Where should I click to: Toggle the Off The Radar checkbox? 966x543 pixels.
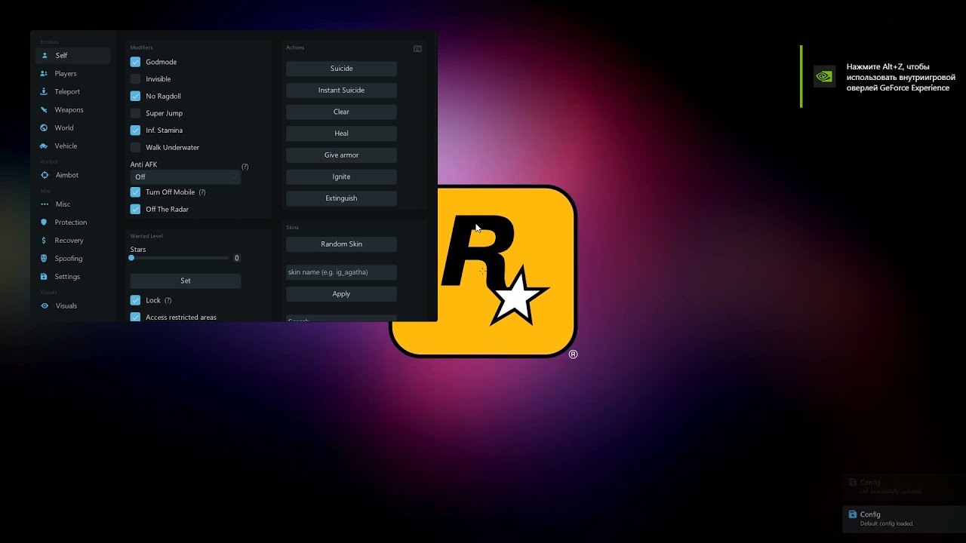[x=135, y=210]
